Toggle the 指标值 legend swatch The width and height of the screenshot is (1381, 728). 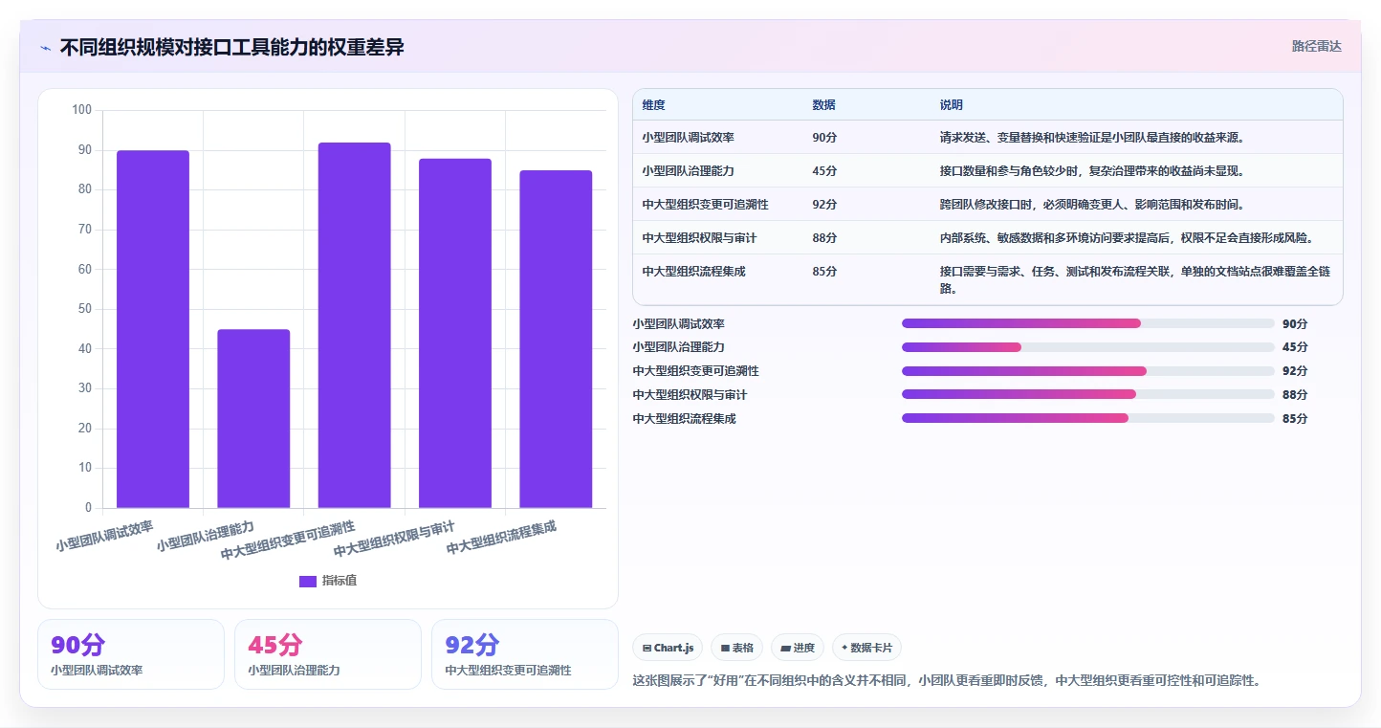(308, 581)
